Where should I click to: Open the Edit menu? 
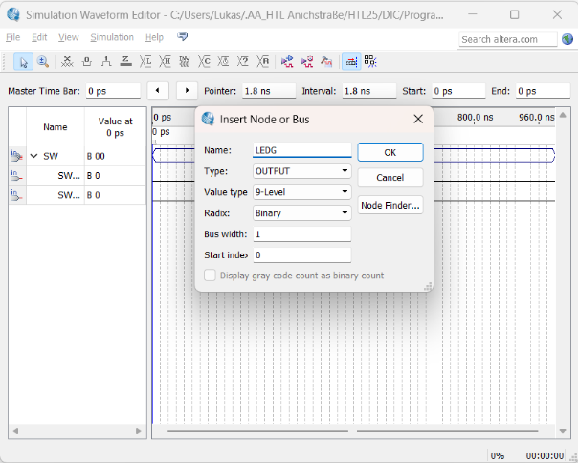[x=39, y=37]
